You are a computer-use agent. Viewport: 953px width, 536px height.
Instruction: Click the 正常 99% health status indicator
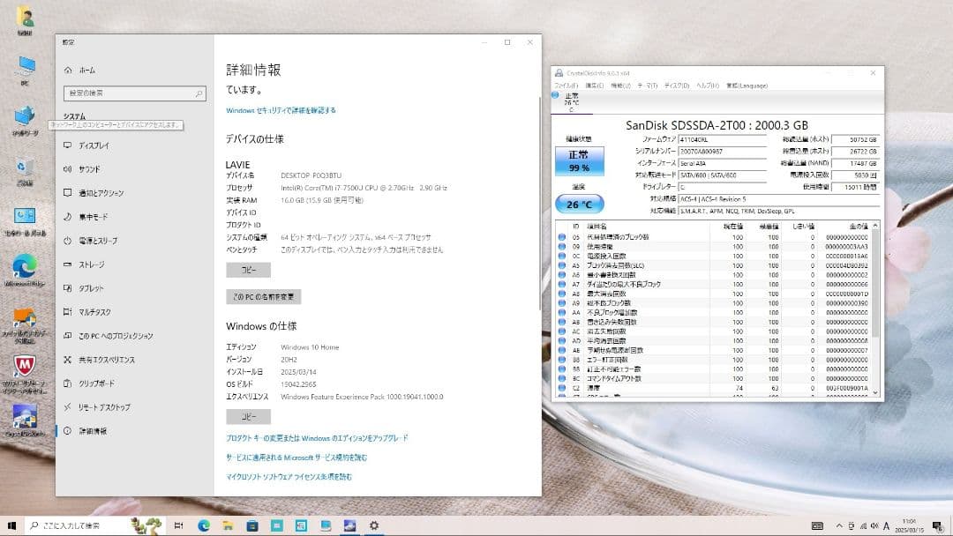pyautogui.click(x=580, y=160)
